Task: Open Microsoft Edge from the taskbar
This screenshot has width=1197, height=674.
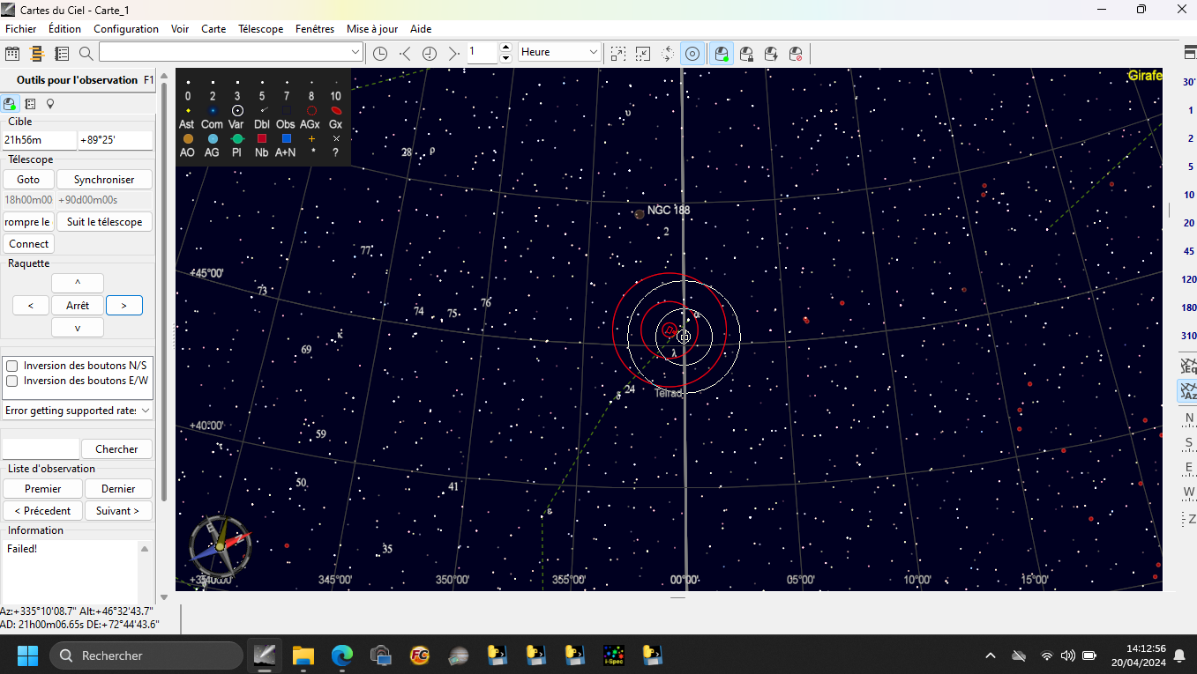Action: pyautogui.click(x=342, y=655)
